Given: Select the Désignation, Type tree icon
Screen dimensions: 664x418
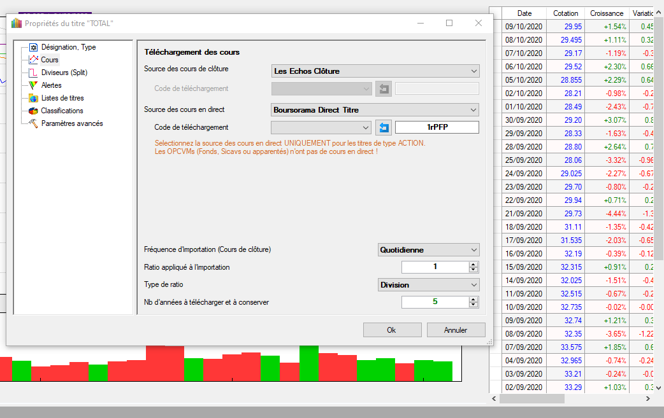Looking at the screenshot, I should (34, 47).
